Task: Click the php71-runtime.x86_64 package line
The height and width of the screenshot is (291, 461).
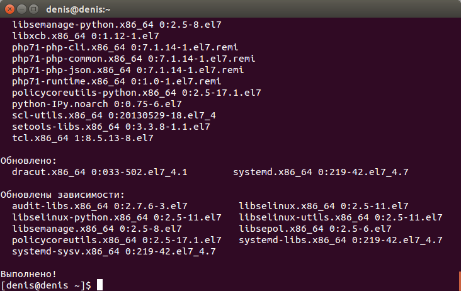Action: tap(117, 81)
